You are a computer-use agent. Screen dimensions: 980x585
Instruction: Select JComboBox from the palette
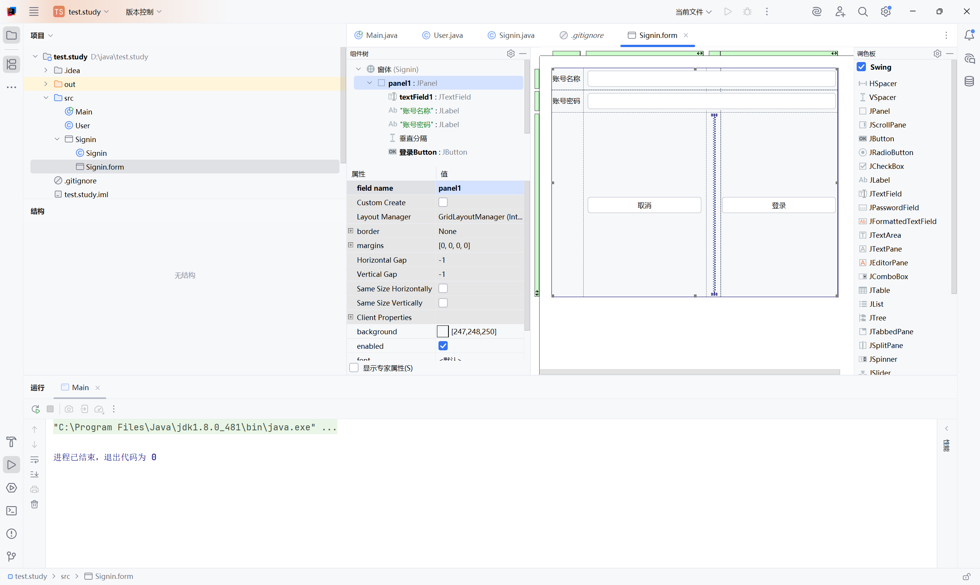[888, 276]
